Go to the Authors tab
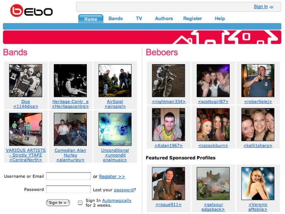Viewport: 285px width, 214px height. pyautogui.click(x=164, y=19)
